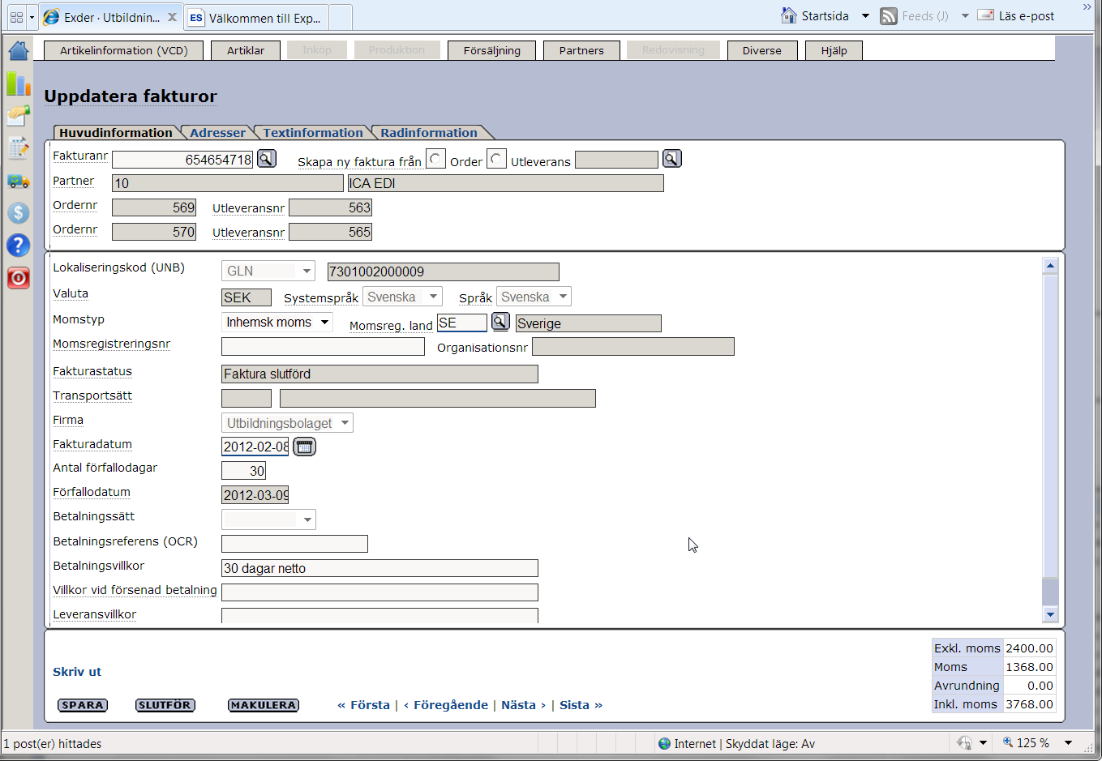This screenshot has width=1102, height=761.
Task: Click the folder sidebar icon
Action: pos(19,115)
